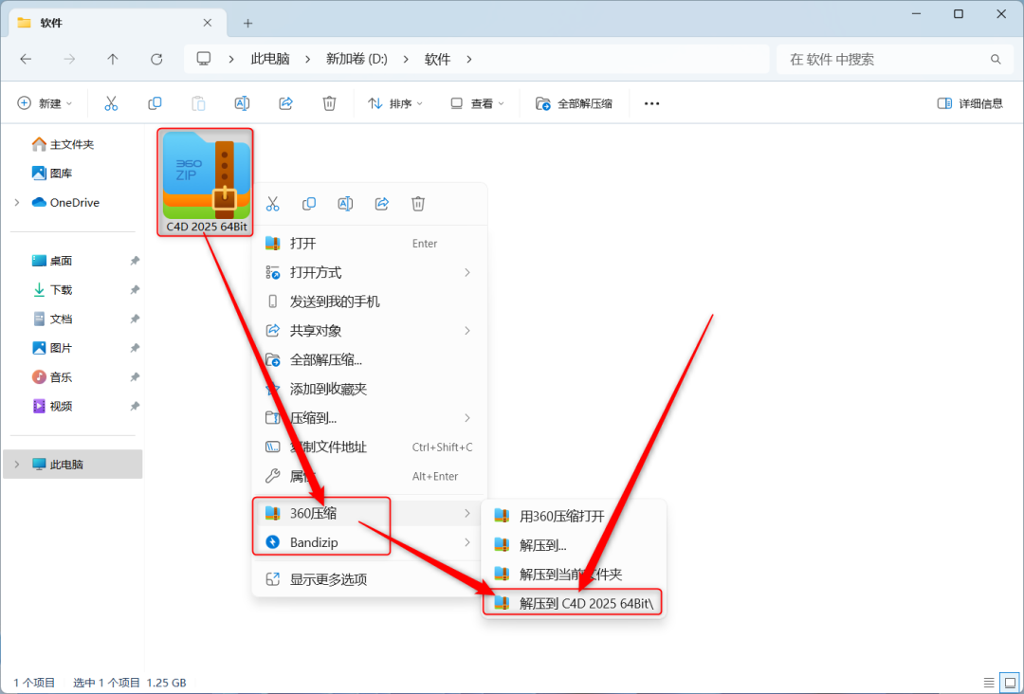Choose 发送到我的手机 in the context menu
The image size is (1024, 694).
[370, 301]
